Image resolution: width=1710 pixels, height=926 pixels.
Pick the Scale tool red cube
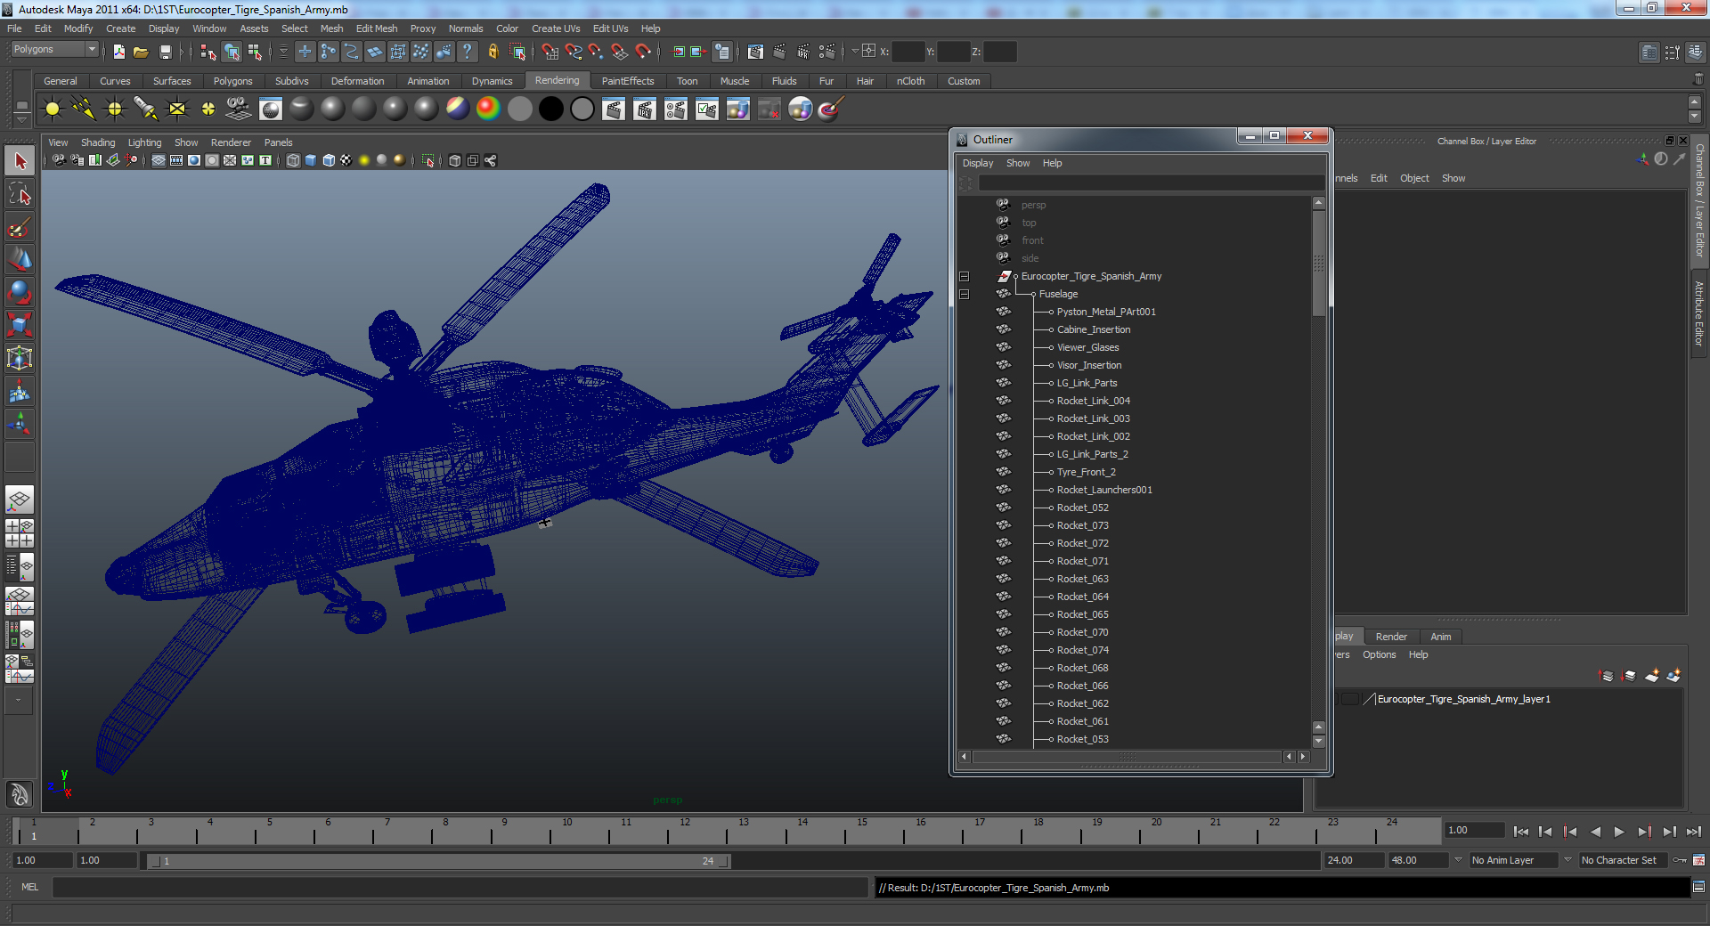20,325
